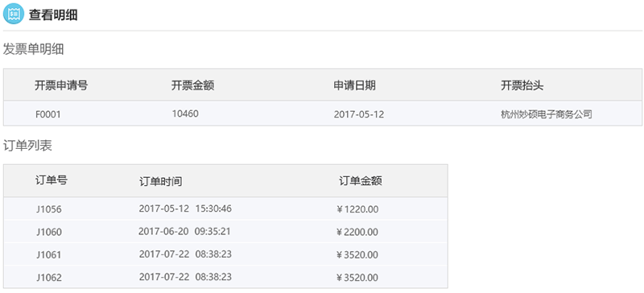Open order J1061

click(49, 255)
